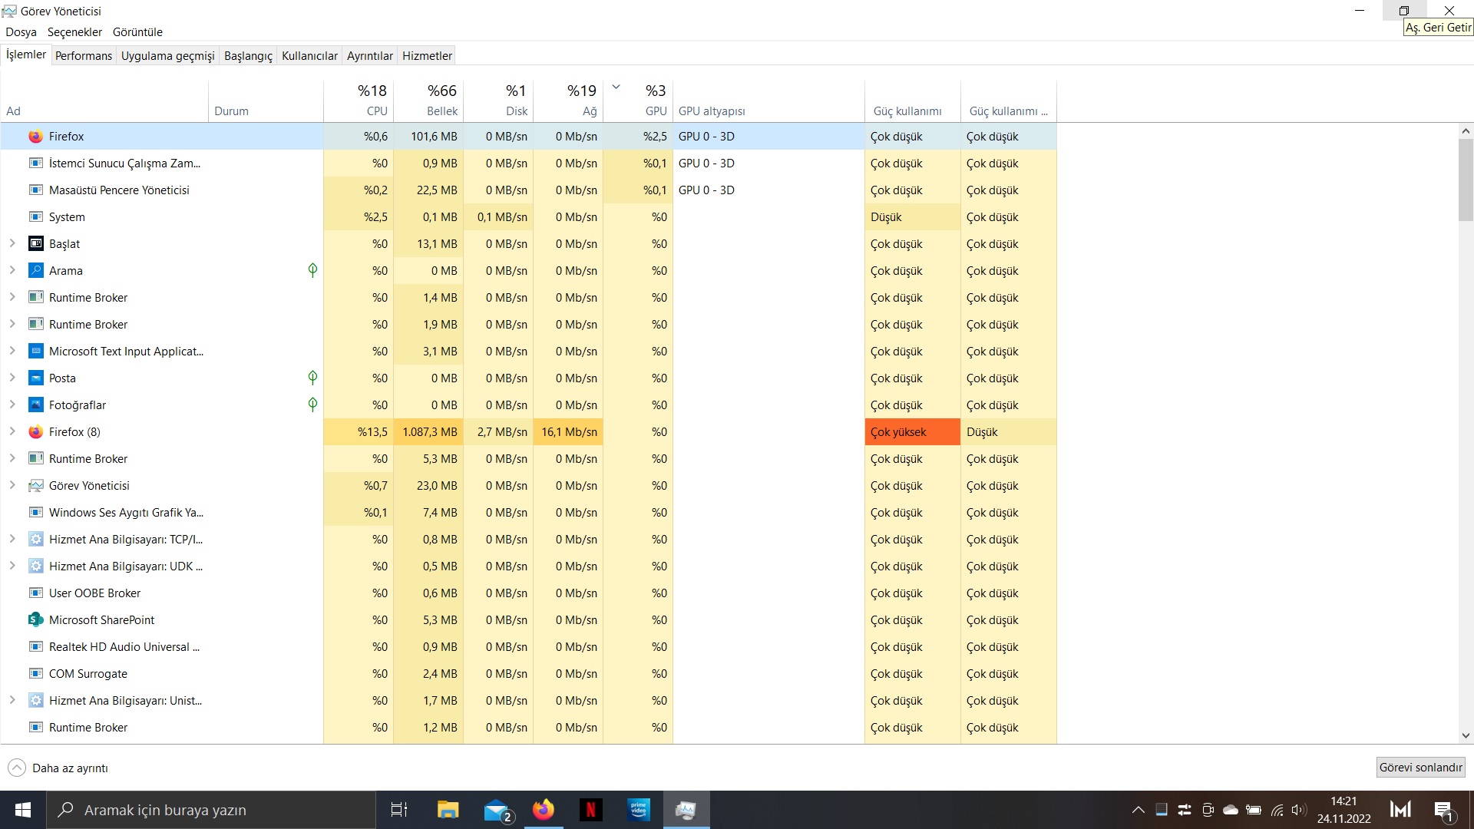Click the Posta mail process icon

(35, 378)
